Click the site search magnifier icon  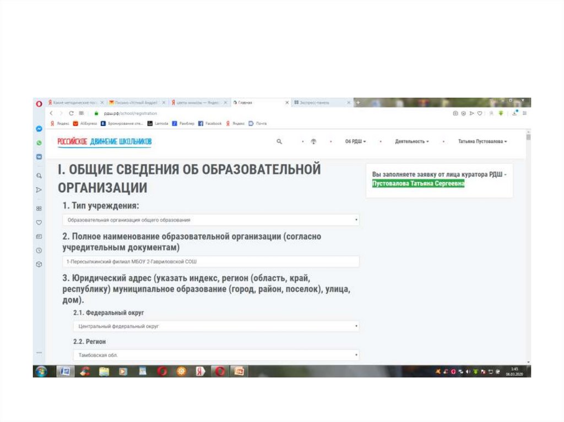click(279, 141)
